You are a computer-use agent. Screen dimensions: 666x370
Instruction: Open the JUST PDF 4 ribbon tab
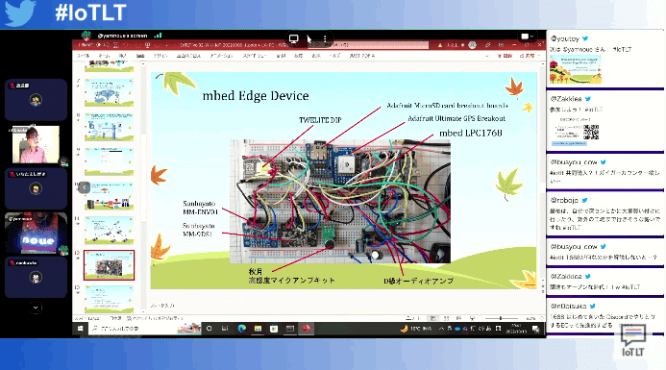pyautogui.click(x=362, y=56)
